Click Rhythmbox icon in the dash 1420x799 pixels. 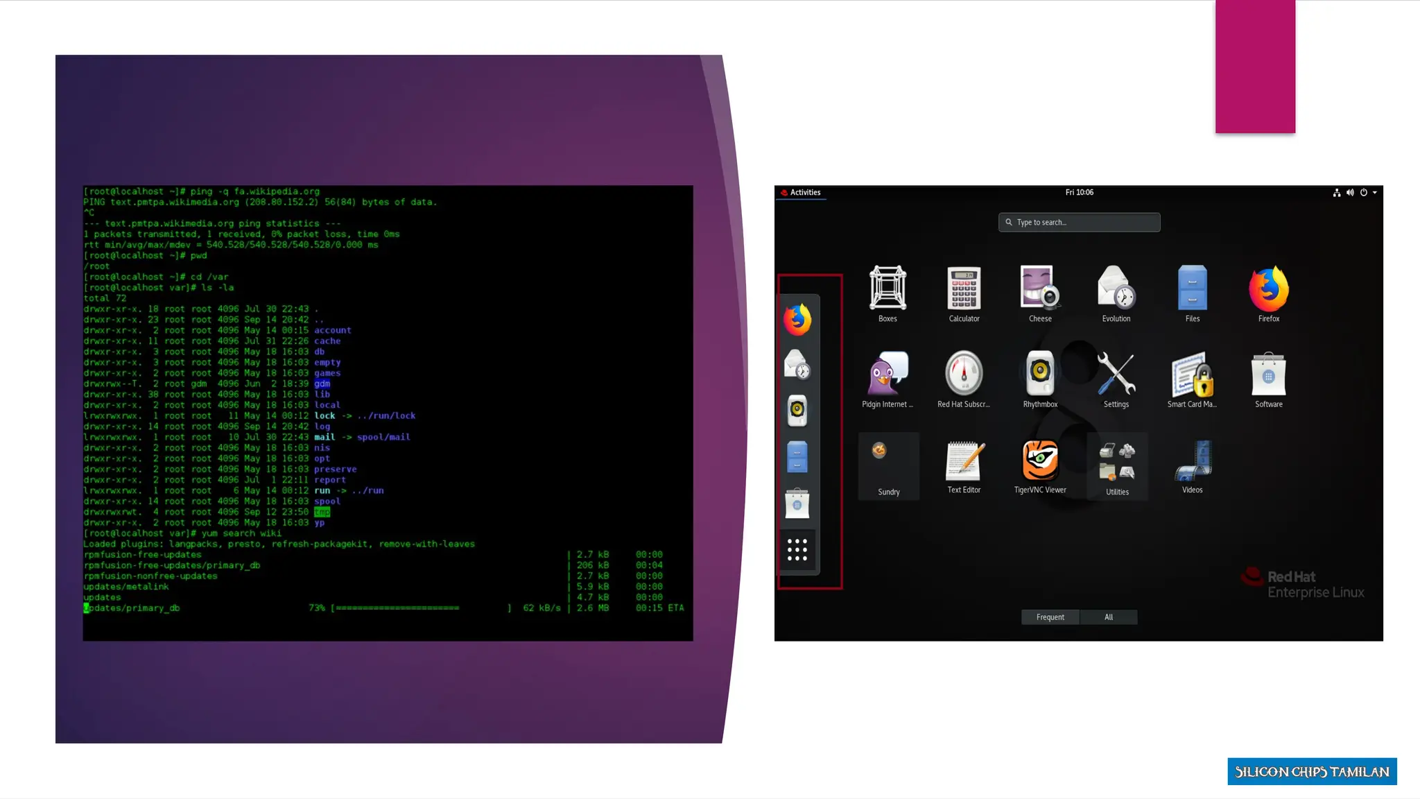coord(797,411)
